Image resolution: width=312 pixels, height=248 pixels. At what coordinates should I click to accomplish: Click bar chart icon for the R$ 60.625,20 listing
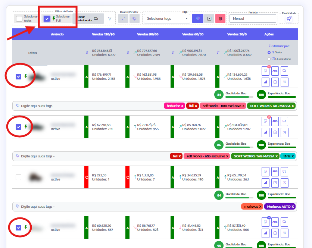pyautogui.click(x=265, y=233)
